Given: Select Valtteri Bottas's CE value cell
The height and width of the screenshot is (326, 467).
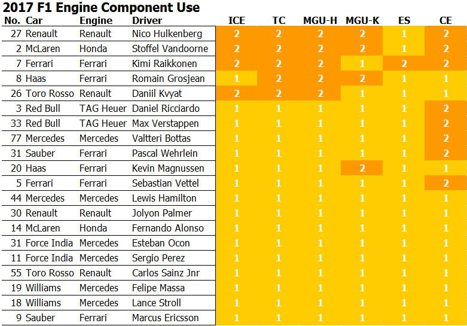Looking at the screenshot, I should click(445, 138).
